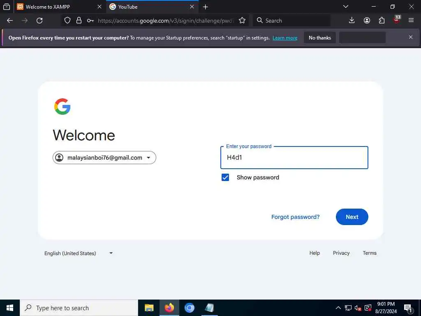Viewport: 421px width, 316px height.
Task: Open Firefox taskbar icon
Action: [x=169, y=308]
